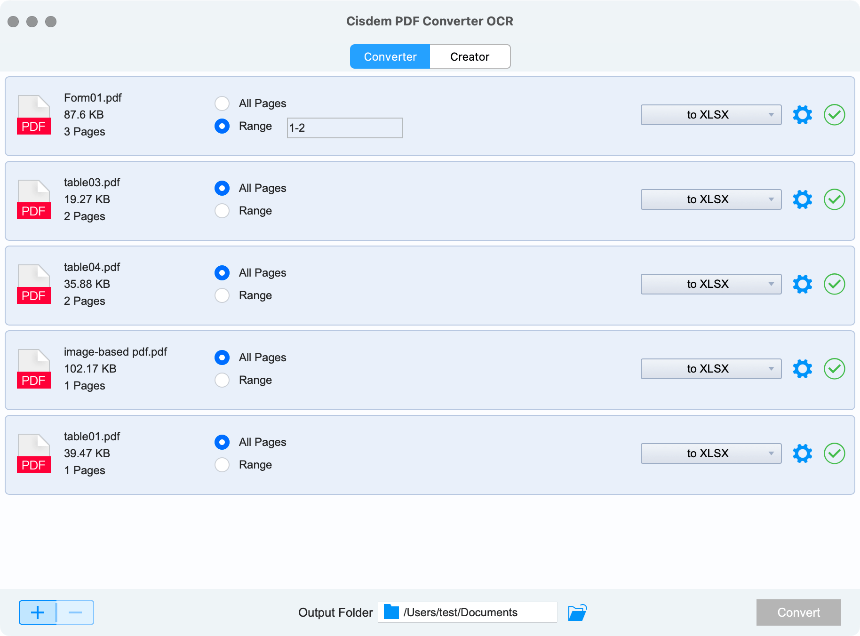Click Output Folder label
Image resolution: width=860 pixels, height=636 pixels.
[335, 612]
